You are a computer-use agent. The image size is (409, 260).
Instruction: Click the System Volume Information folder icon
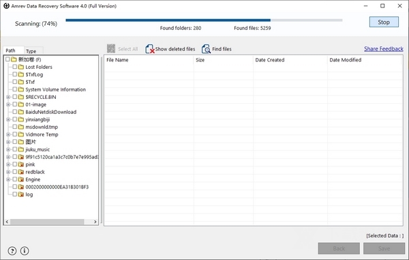pos(21,89)
